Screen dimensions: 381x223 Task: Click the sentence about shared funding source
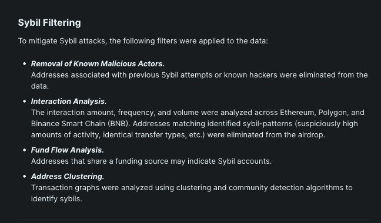(151, 161)
